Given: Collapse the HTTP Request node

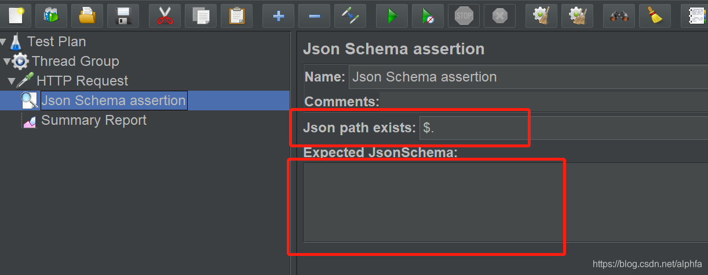Looking at the screenshot, I should 12,81.
